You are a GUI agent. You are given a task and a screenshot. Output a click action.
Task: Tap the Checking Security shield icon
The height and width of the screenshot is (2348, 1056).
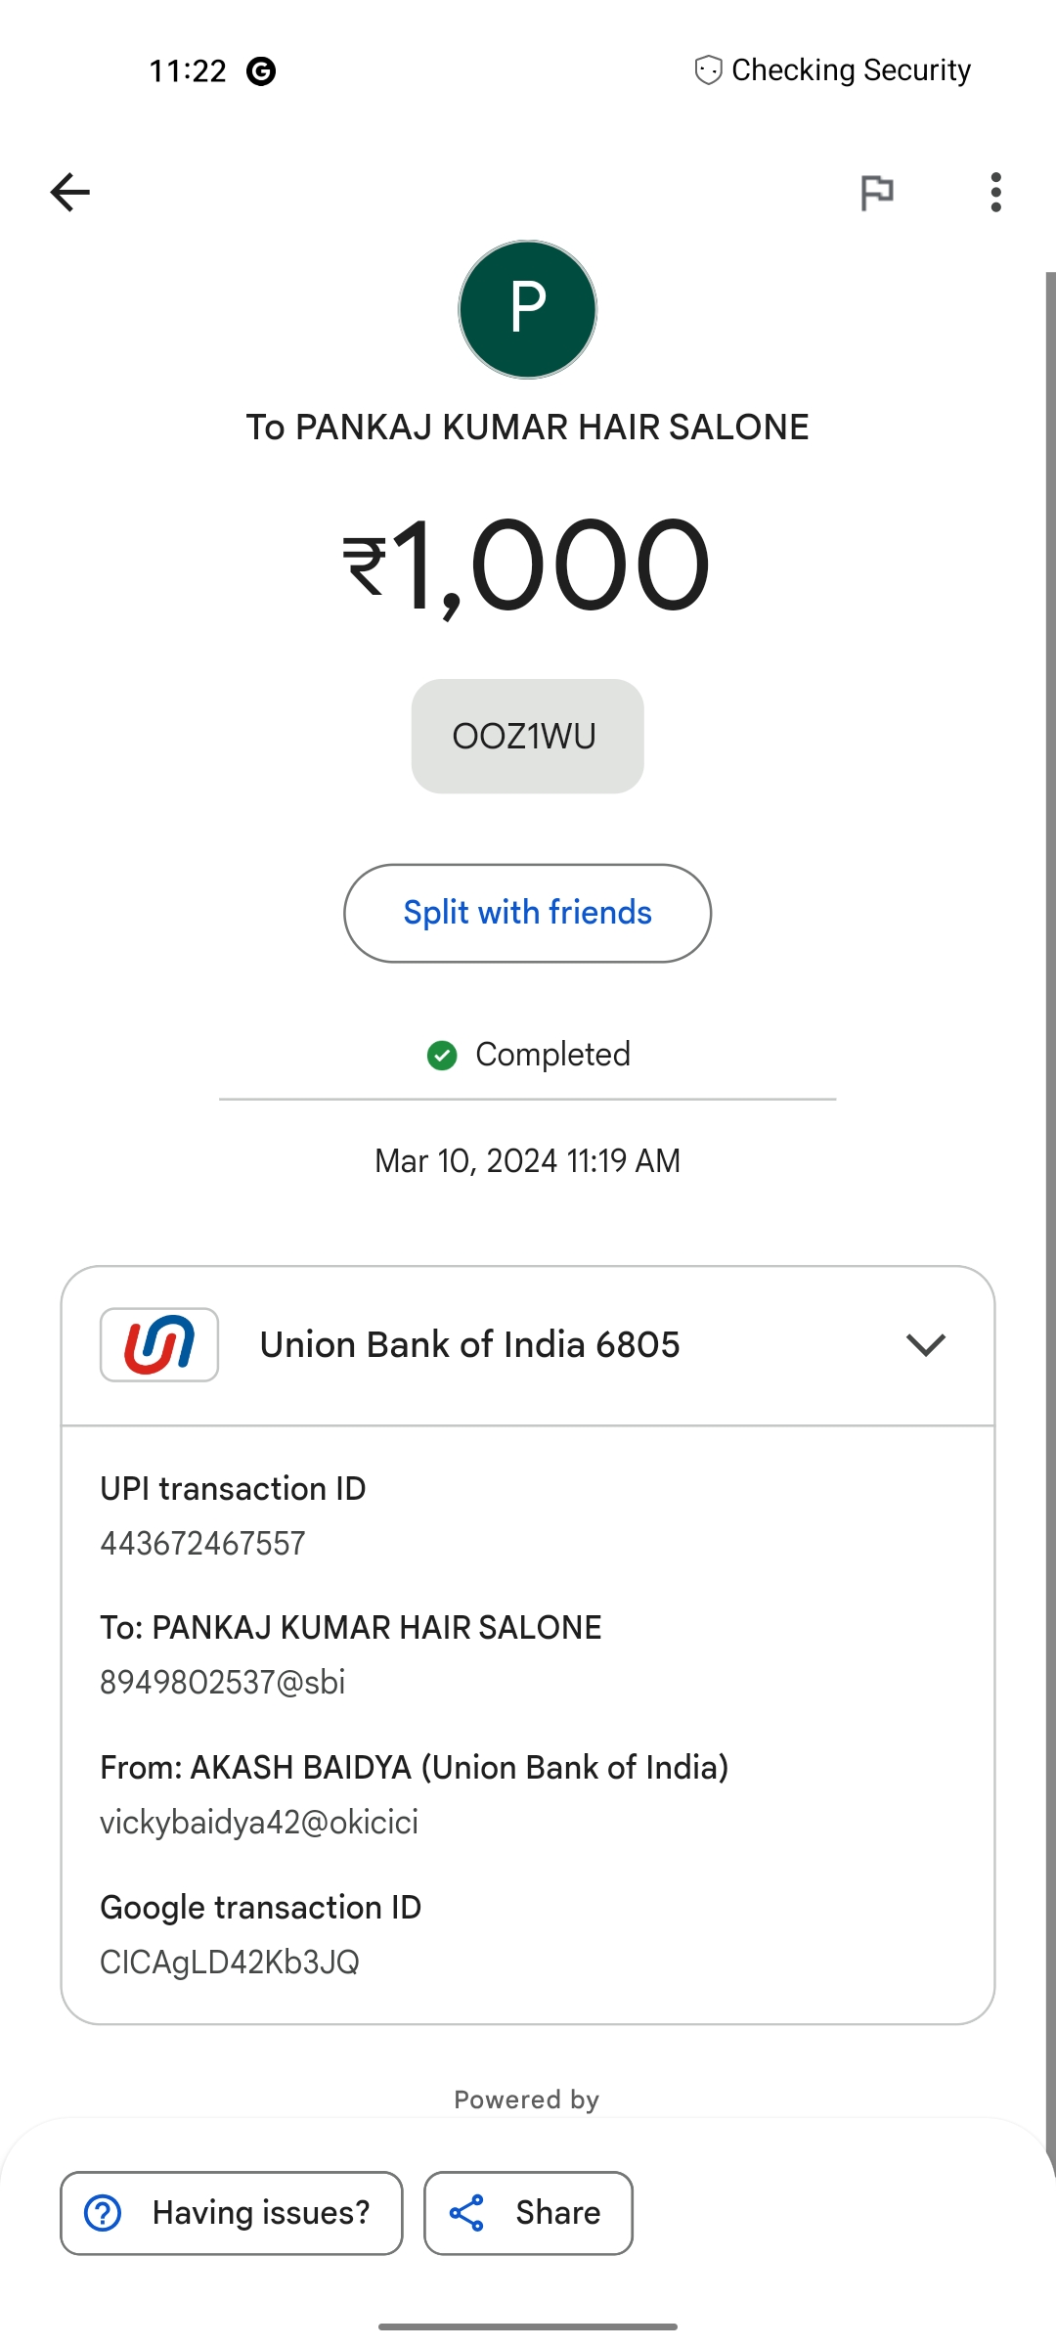pyautogui.click(x=708, y=70)
